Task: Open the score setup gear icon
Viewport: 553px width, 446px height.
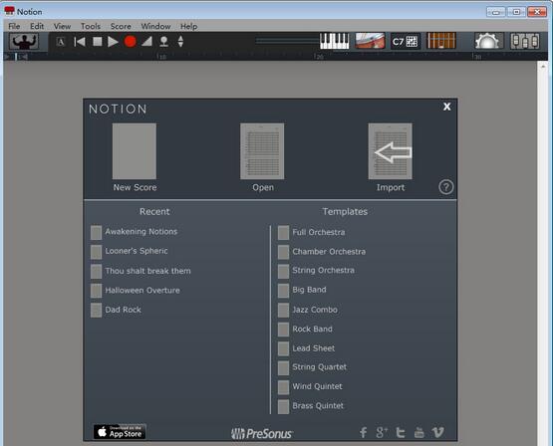Action: [488, 41]
